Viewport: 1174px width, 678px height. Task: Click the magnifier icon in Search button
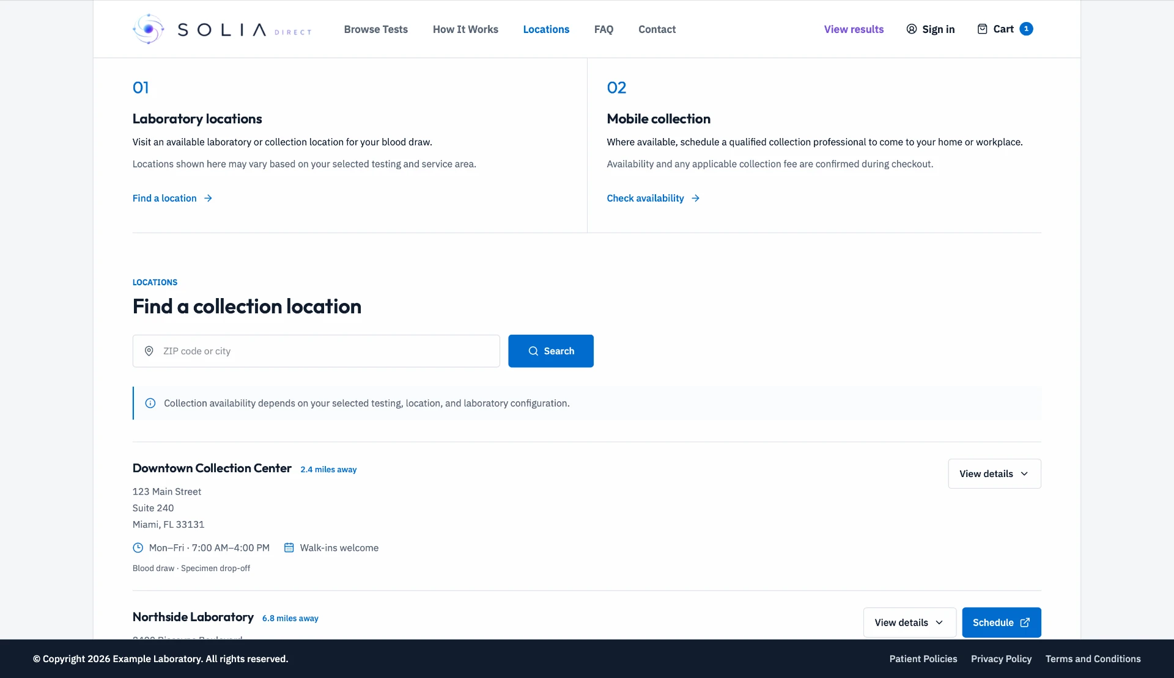coord(533,351)
